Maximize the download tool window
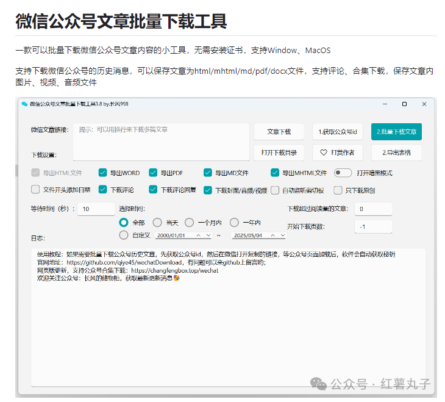Viewport: 445px width, 402px height. [x=404, y=104]
